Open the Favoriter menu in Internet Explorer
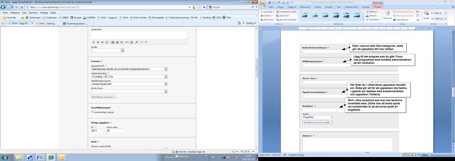The image size is (455, 161). click(x=33, y=13)
